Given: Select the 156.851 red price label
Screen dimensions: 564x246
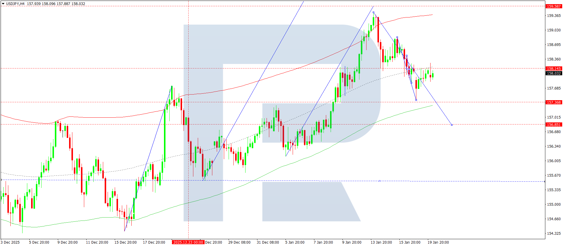Looking at the screenshot, I should click(553, 124).
